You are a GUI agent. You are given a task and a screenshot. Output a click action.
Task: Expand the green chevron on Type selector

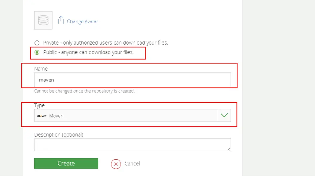coord(224,115)
